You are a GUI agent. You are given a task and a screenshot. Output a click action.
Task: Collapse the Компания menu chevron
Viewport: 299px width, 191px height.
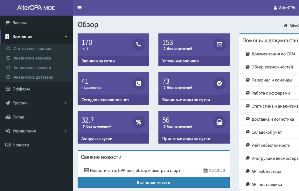coord(66,37)
